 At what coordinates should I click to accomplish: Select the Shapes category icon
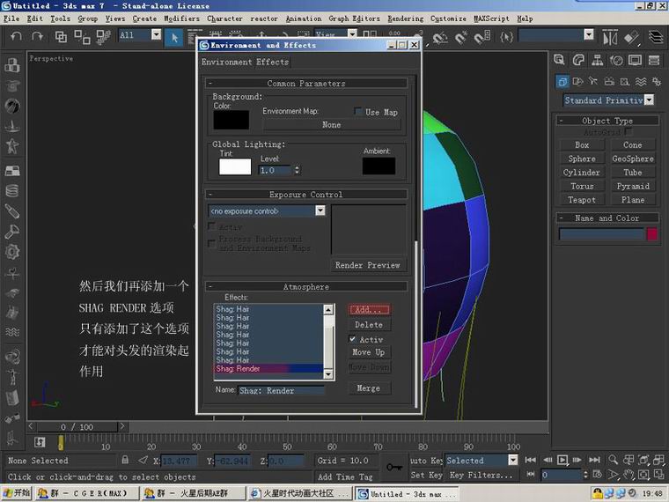click(577, 81)
